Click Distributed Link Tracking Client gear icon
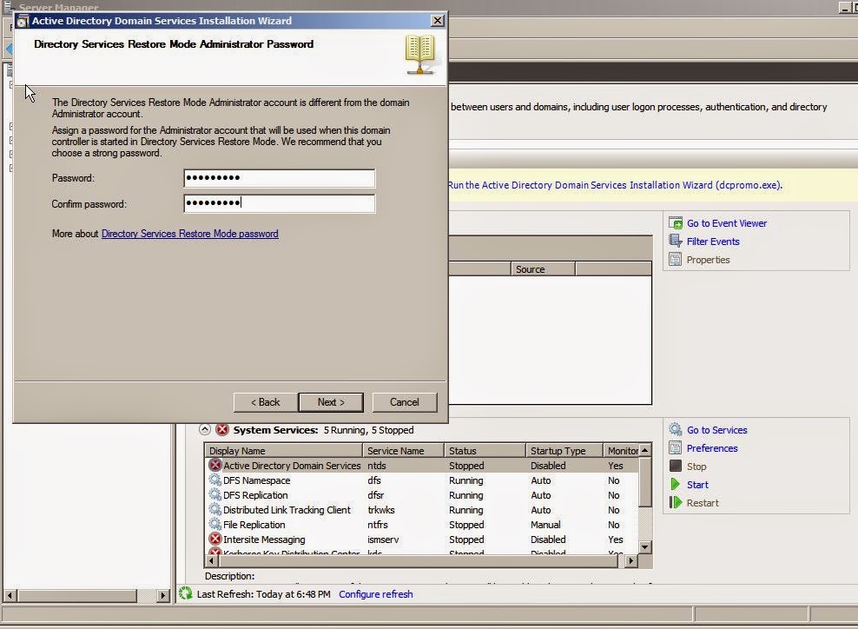 215,509
